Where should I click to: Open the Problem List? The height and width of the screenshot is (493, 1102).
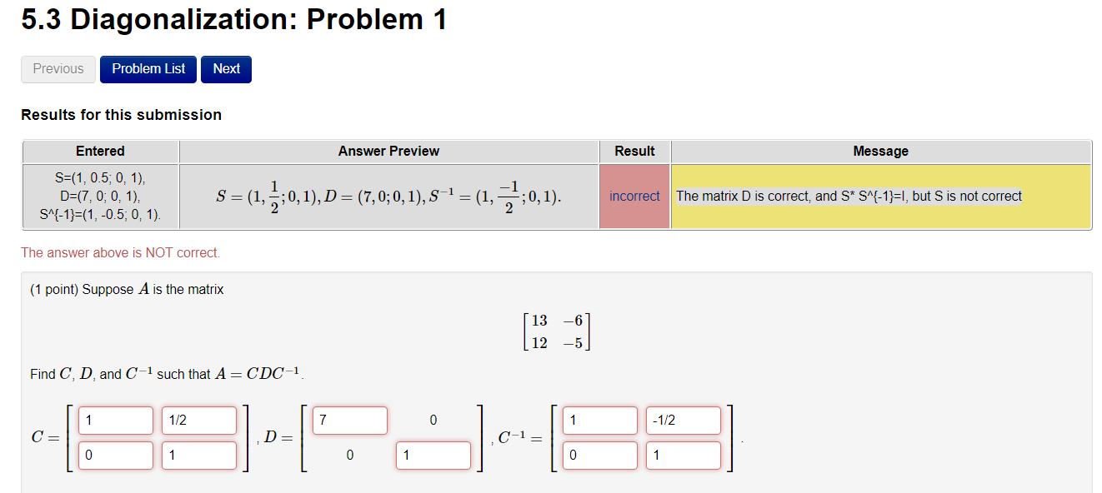pyautogui.click(x=148, y=69)
